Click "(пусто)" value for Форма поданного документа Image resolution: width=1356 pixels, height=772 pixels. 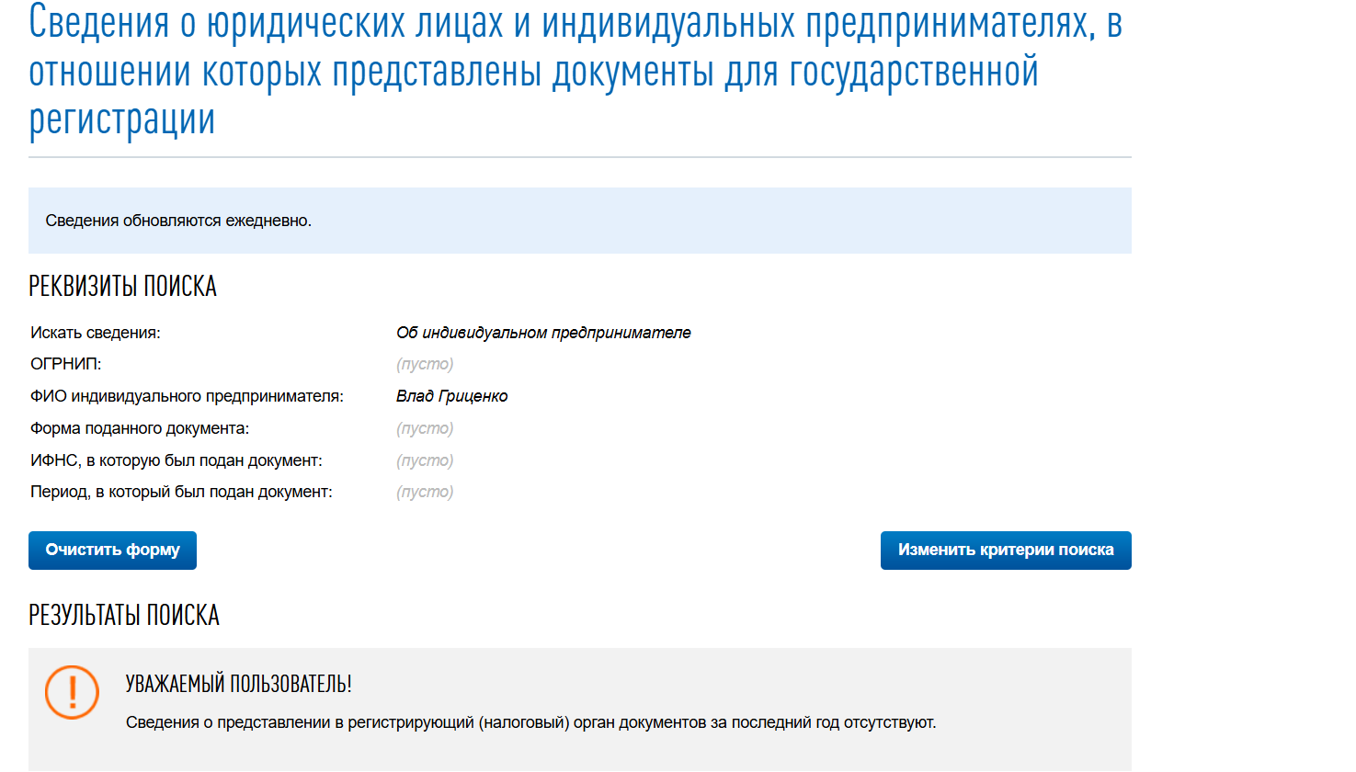coord(425,428)
